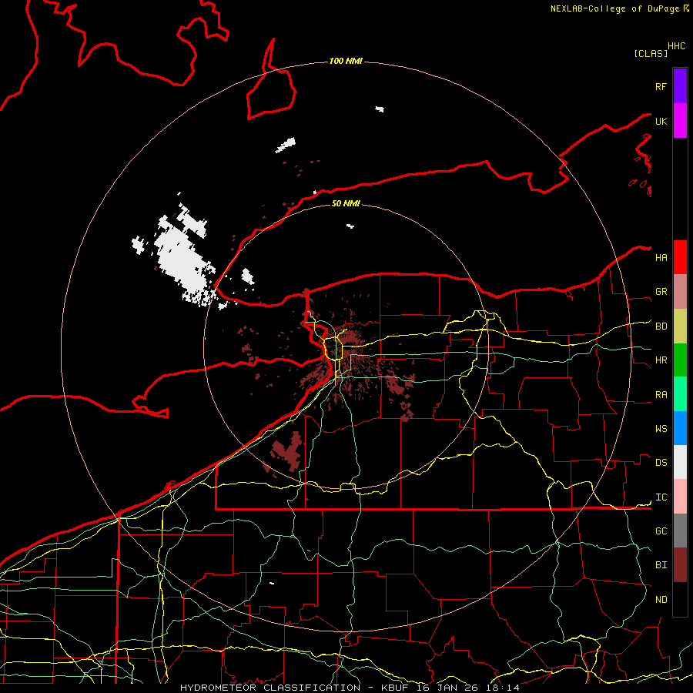Click the HA legend label
The width and height of the screenshot is (693, 693).
click(x=661, y=257)
